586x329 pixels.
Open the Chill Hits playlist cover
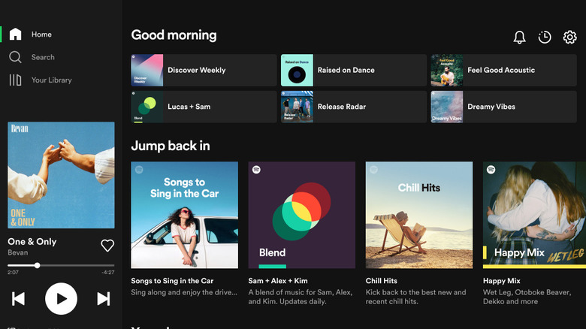(x=418, y=215)
